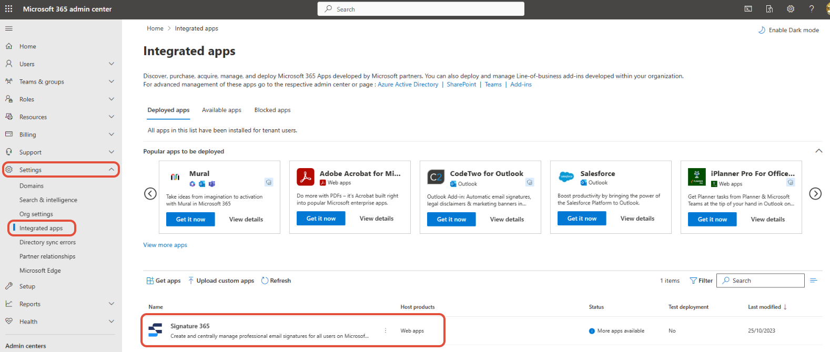The image size is (830, 352).
Task: Open Partner relationships
Action: pos(47,256)
